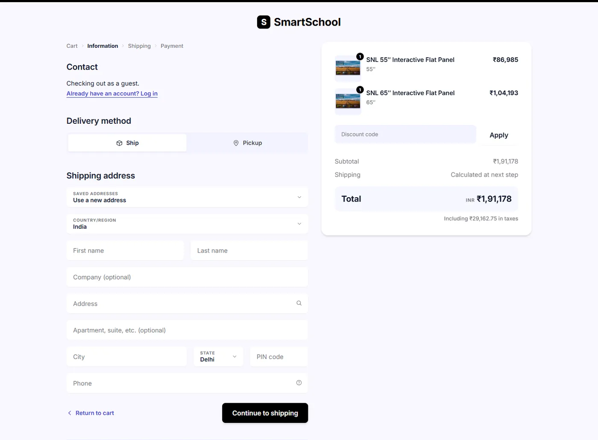Focus the PIN code field
The width and height of the screenshot is (598, 440).
coord(279,356)
